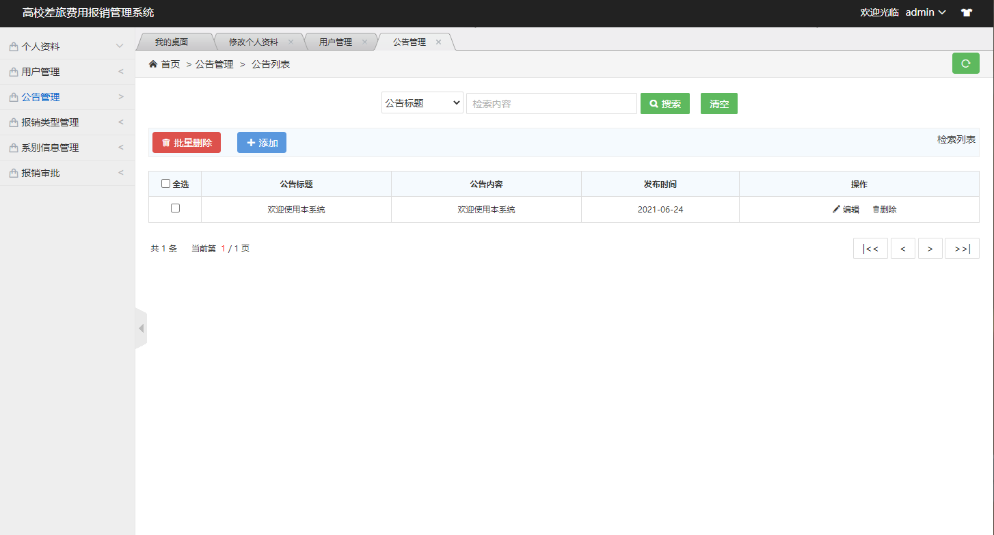The width and height of the screenshot is (994, 535).
Task: Check the checkbox for 欢迎使用本系统 row
Action: [175, 209]
